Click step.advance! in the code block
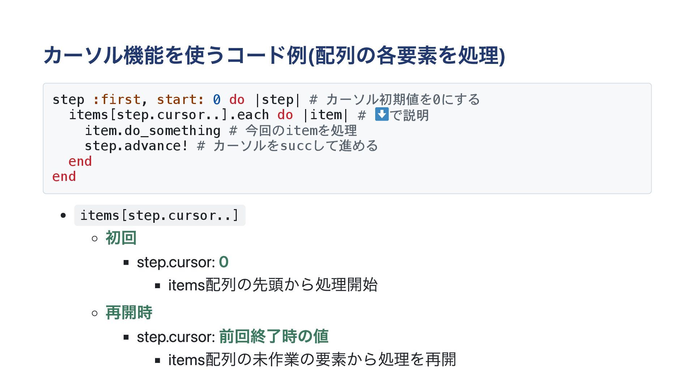Image resolution: width=694 pixels, height=390 pixels. pyautogui.click(x=136, y=146)
